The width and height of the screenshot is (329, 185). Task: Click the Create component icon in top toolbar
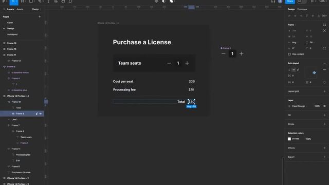[x=156, y=1]
